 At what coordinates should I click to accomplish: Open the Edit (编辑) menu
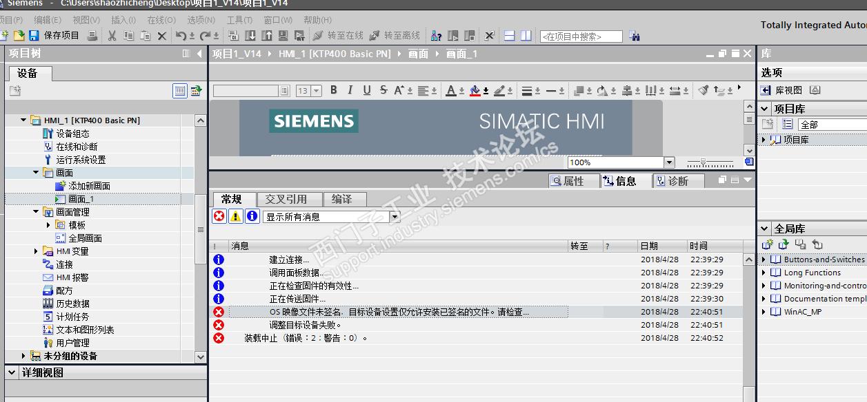48,20
